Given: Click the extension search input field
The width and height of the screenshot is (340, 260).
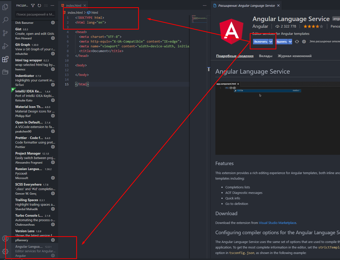Looking at the screenshot, I should (35, 14).
